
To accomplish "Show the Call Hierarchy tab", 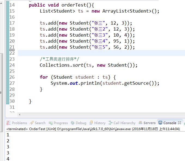I will pos(122,123).
